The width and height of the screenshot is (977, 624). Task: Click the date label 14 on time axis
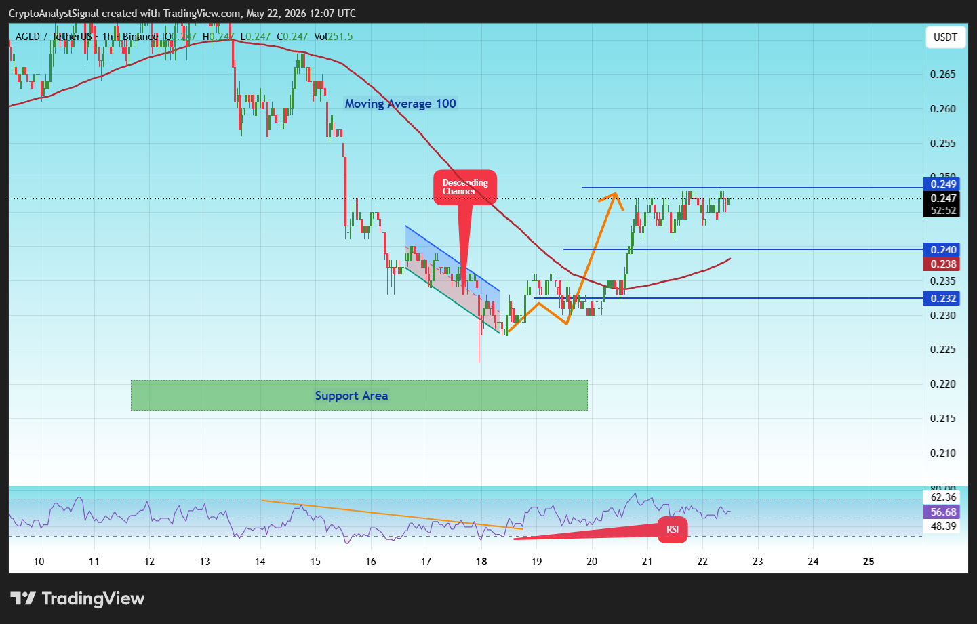click(x=260, y=562)
